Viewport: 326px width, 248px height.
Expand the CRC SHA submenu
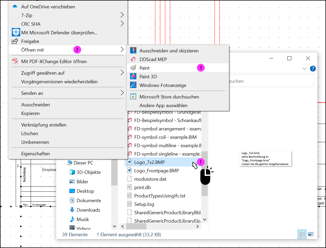pyautogui.click(x=122, y=24)
